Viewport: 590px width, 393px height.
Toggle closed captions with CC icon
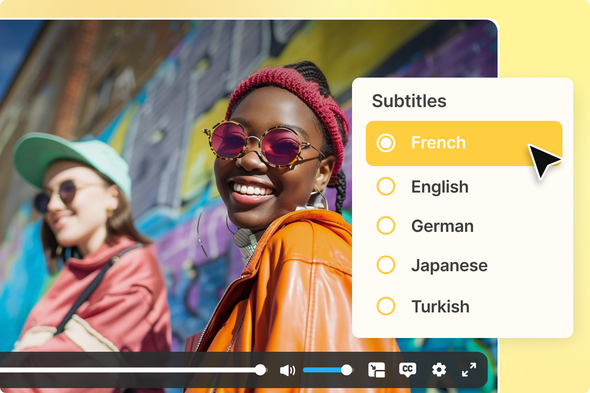click(408, 370)
